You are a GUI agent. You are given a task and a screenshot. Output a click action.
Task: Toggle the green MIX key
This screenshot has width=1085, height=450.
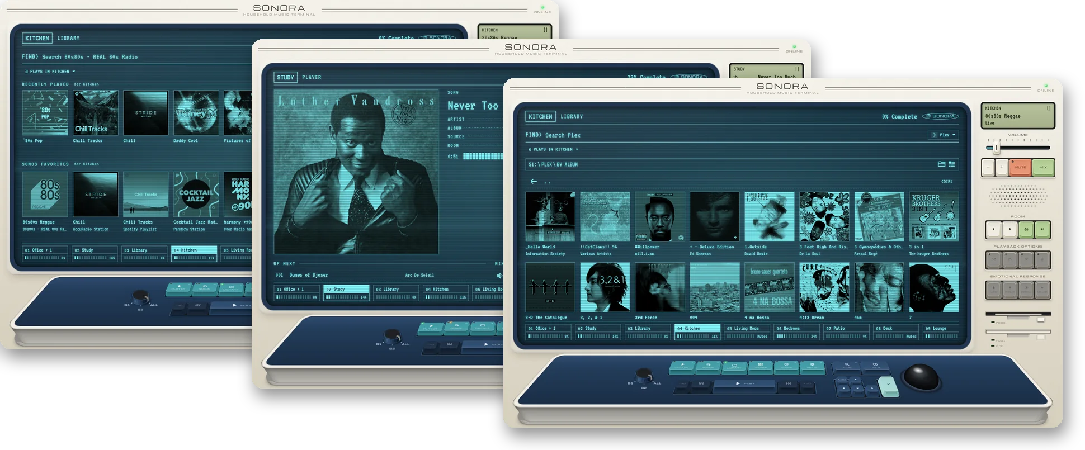pos(1043,167)
